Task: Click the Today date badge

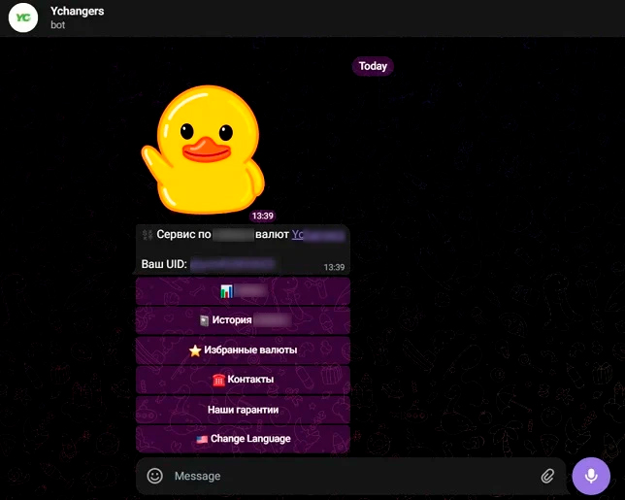Action: [x=373, y=66]
